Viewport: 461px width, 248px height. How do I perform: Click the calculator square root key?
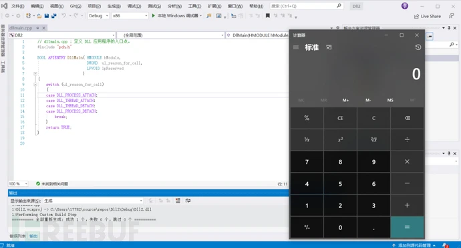373,140
